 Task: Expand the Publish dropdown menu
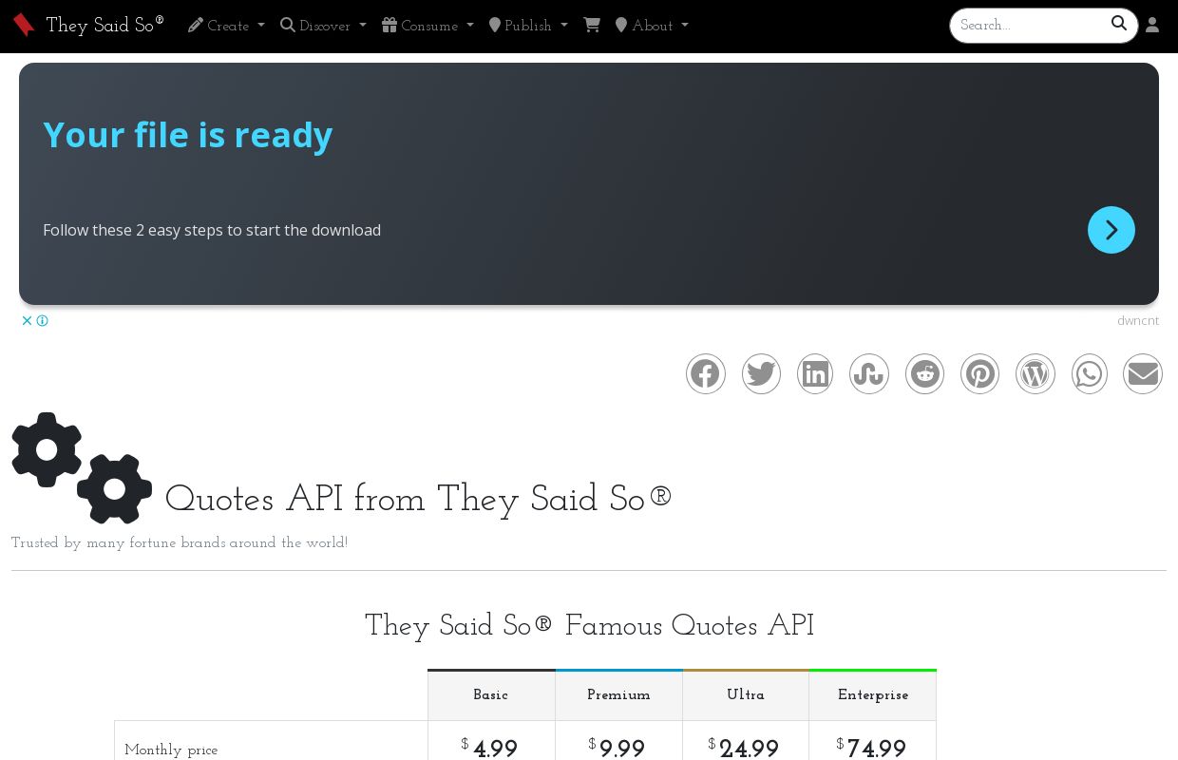528,26
